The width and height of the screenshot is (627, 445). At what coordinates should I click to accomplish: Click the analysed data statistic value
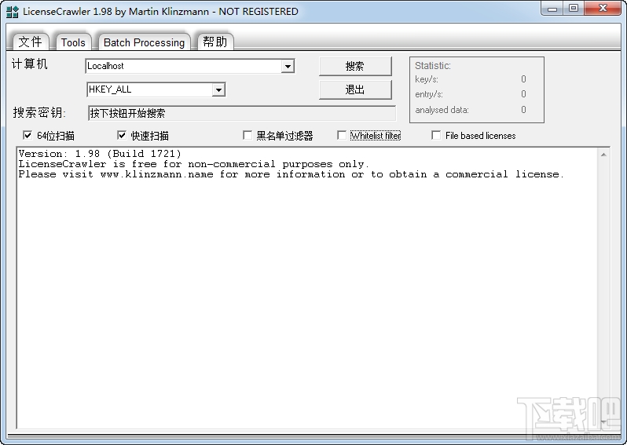pyautogui.click(x=523, y=110)
